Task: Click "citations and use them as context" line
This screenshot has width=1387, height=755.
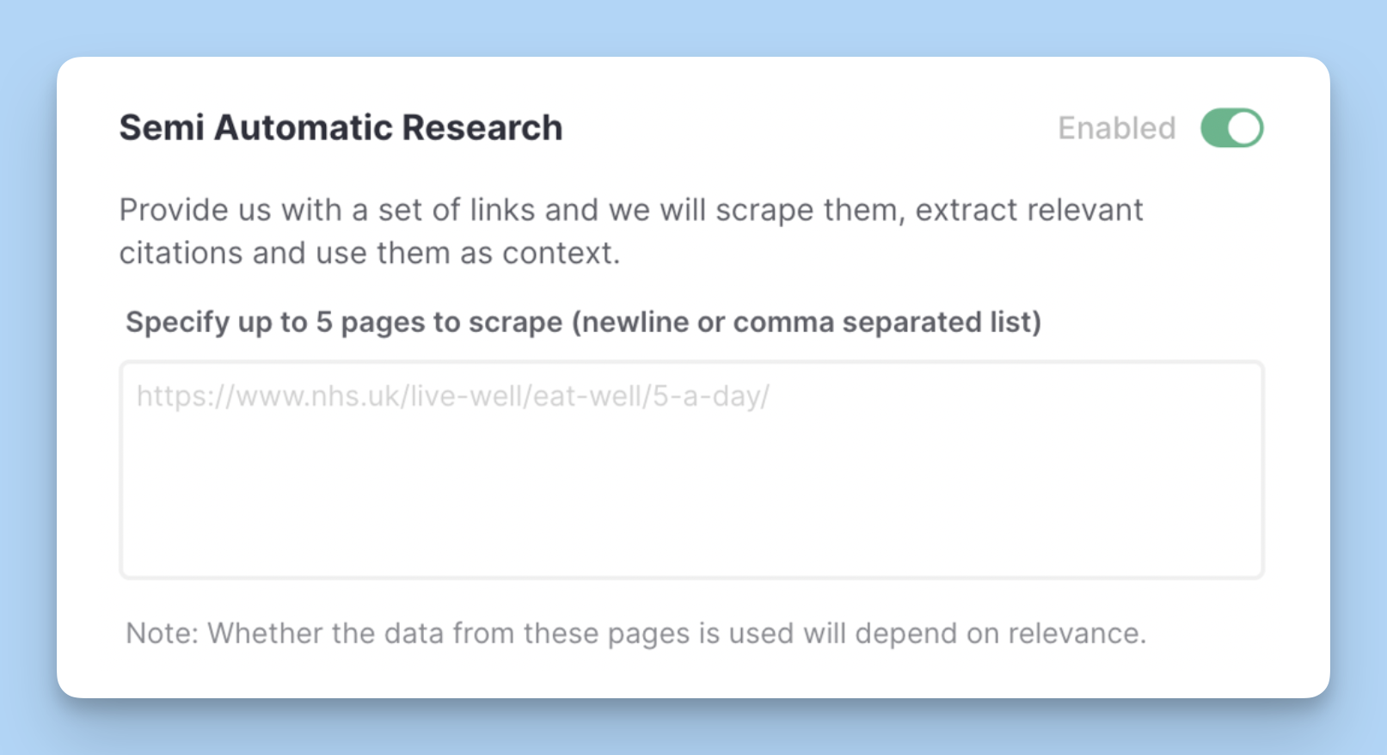Action: 369,254
